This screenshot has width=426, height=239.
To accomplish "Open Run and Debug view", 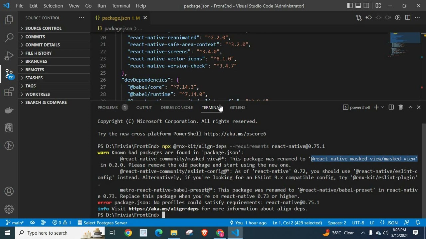I will click(x=9, y=55).
